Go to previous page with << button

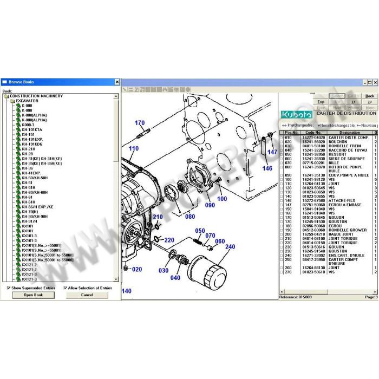(354, 102)
